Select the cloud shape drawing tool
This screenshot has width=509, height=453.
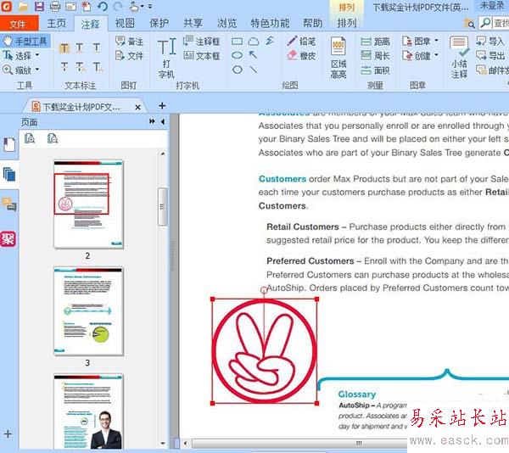tap(254, 42)
